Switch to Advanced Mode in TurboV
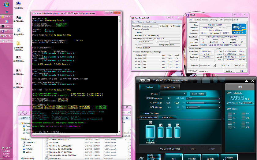 coord(148,117)
